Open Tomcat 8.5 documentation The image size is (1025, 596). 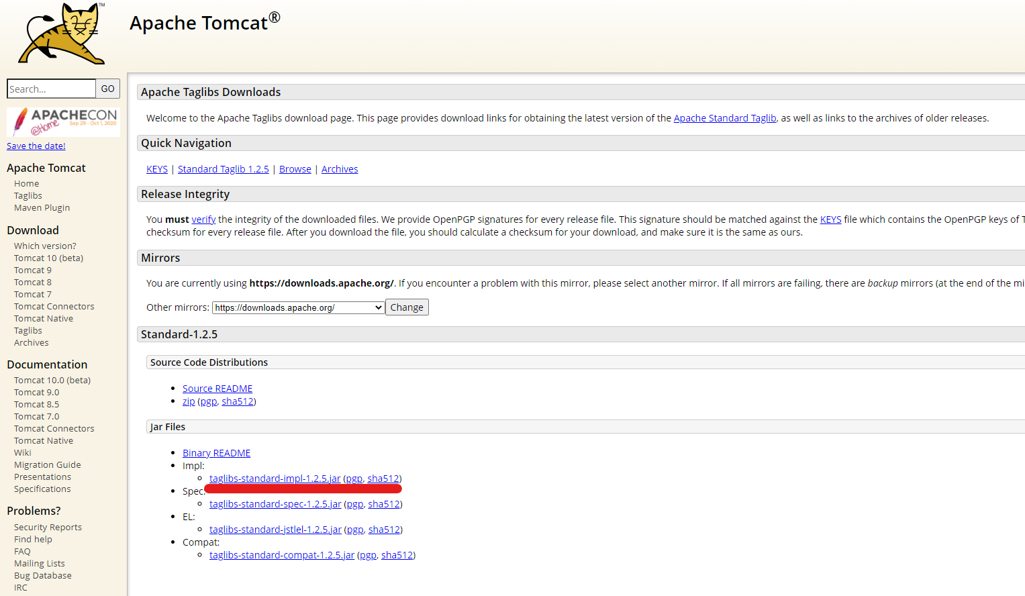[36, 404]
